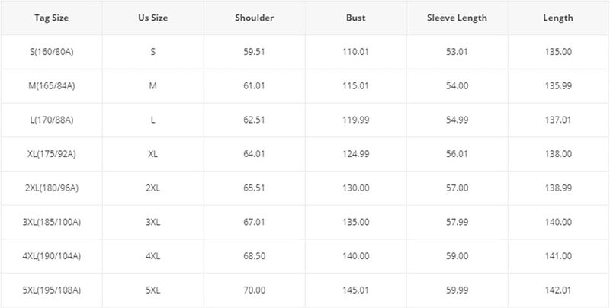Click the 59.51 shoulder value
The image size is (610, 308).
click(254, 52)
